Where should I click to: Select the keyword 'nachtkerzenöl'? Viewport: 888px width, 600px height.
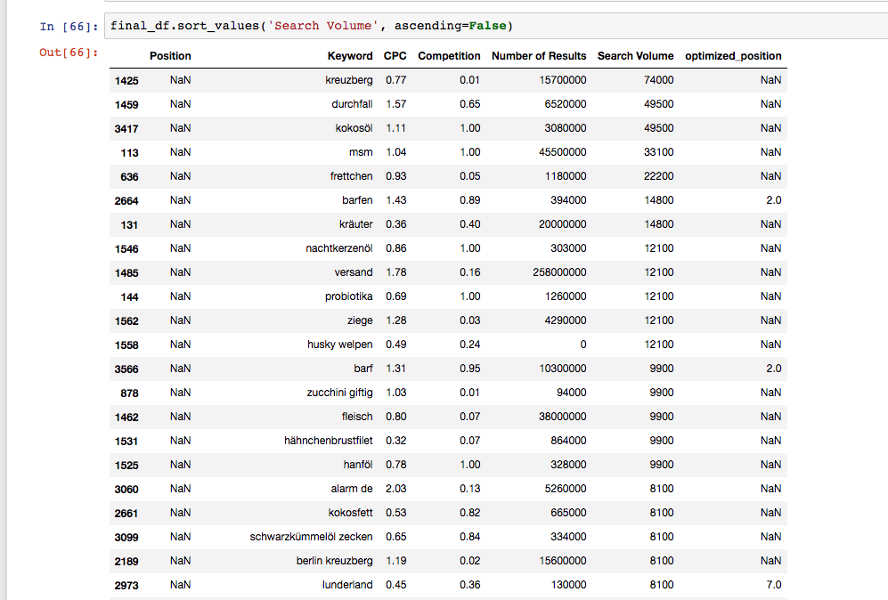pos(339,248)
